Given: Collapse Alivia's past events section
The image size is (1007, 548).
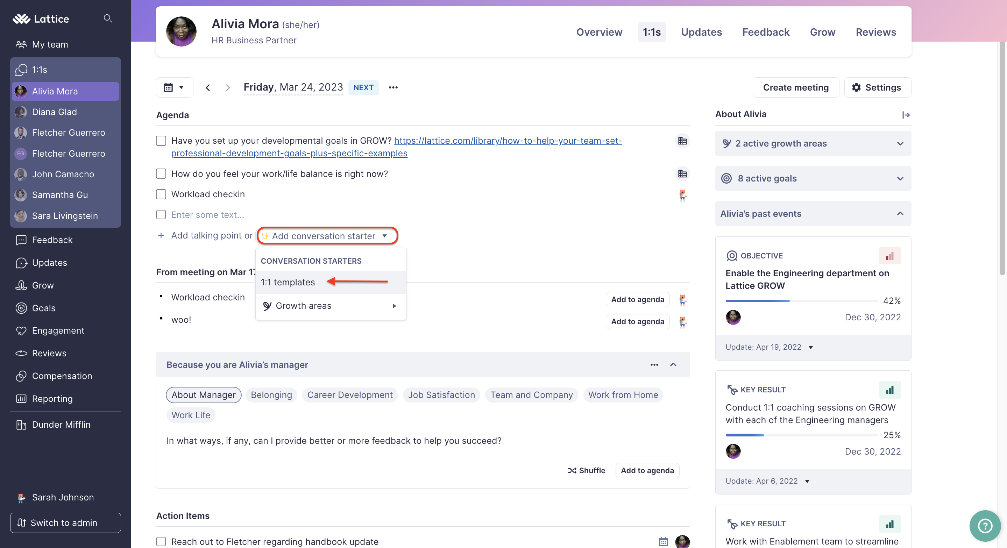Looking at the screenshot, I should coord(813,214).
